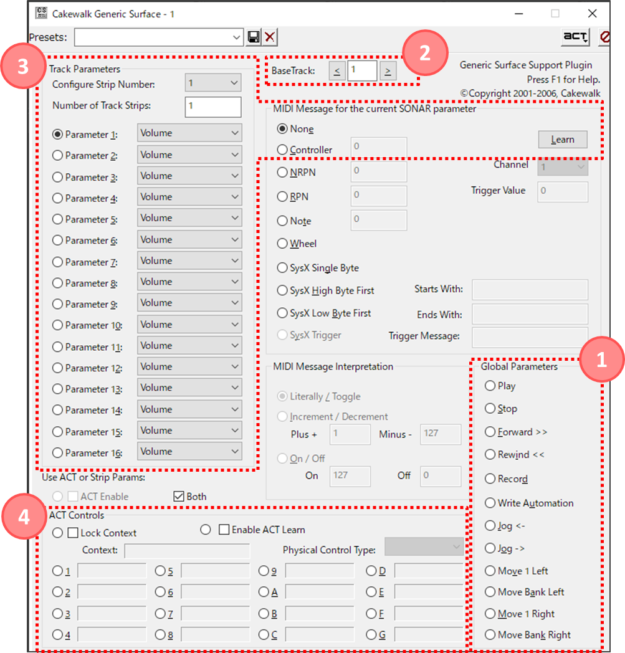Open the Parameter 8 Volume dropdown
This screenshot has height=653, width=625.
coord(189,282)
